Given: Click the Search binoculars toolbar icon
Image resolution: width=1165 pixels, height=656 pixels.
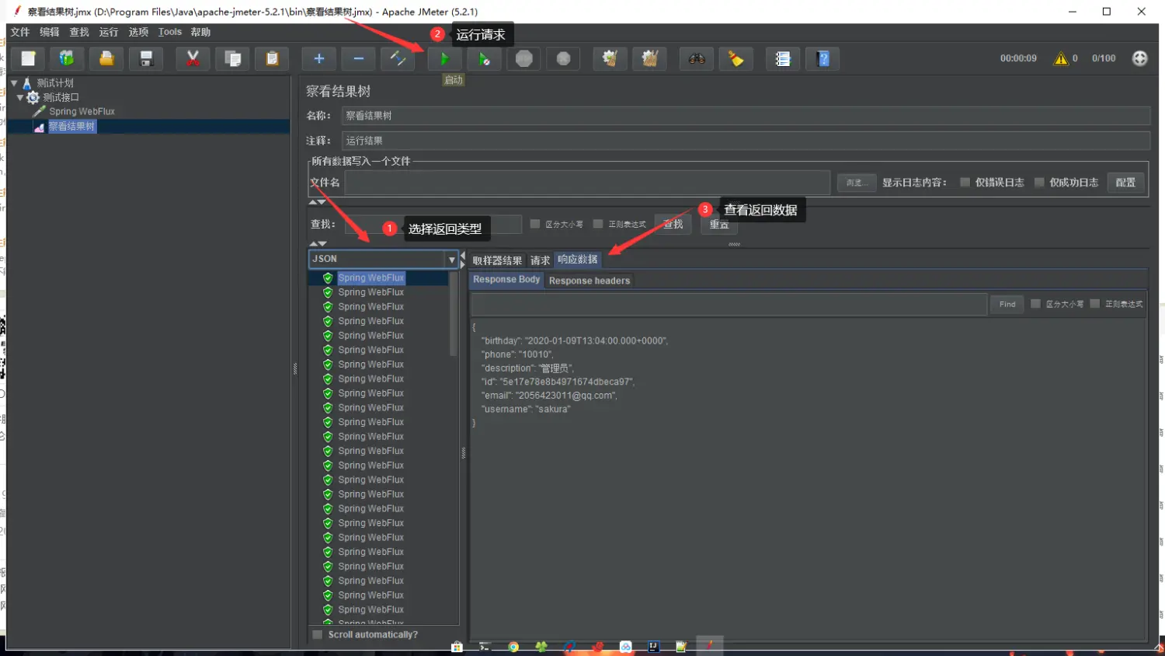Looking at the screenshot, I should [697, 58].
